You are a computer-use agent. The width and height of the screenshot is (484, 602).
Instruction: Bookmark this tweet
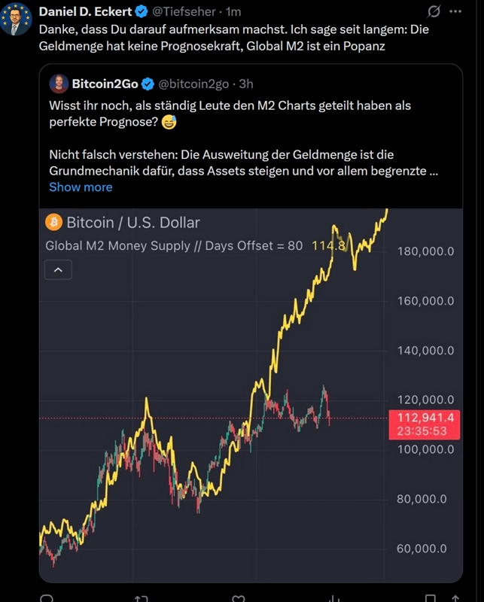430,599
